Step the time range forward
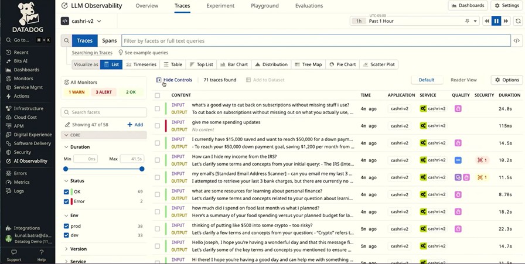This screenshot has height=264, width=525. 506,21
